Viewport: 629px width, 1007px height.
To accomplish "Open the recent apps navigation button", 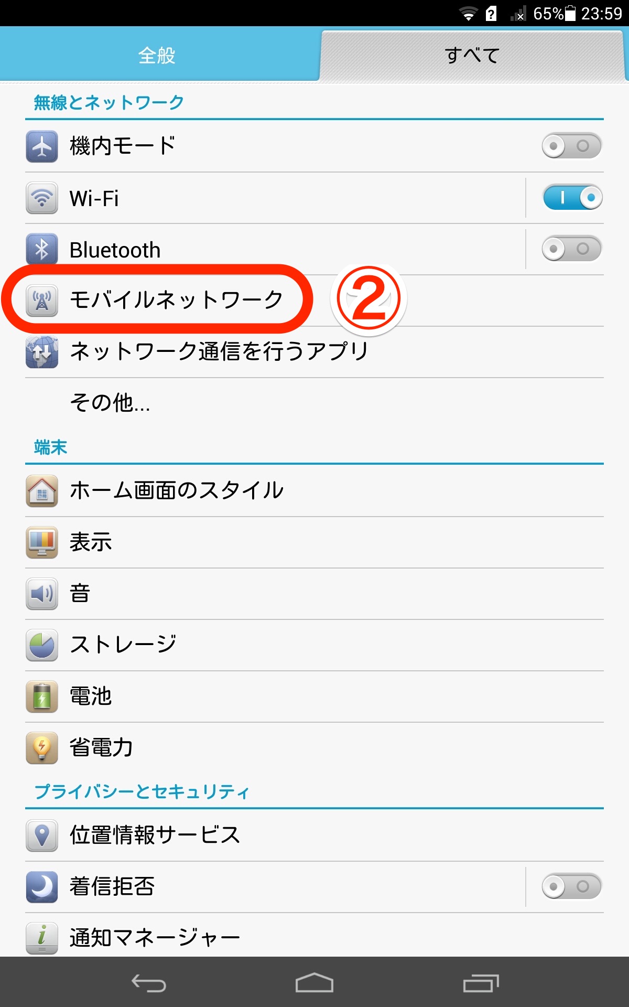I will pyautogui.click(x=481, y=983).
